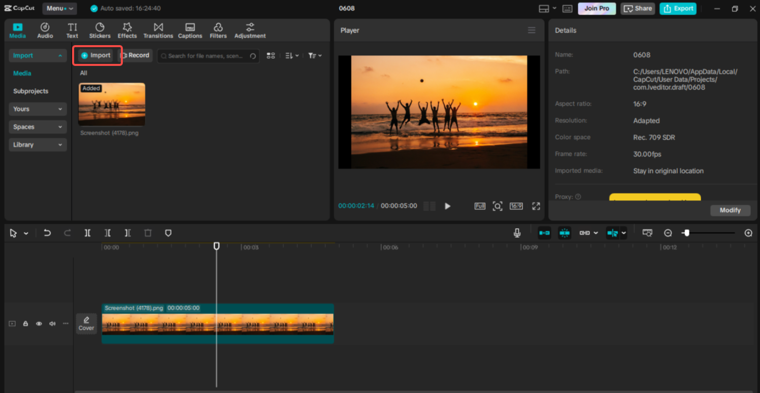This screenshot has width=760, height=393.
Task: Click the Captions icon in the top bar
Action: click(190, 29)
